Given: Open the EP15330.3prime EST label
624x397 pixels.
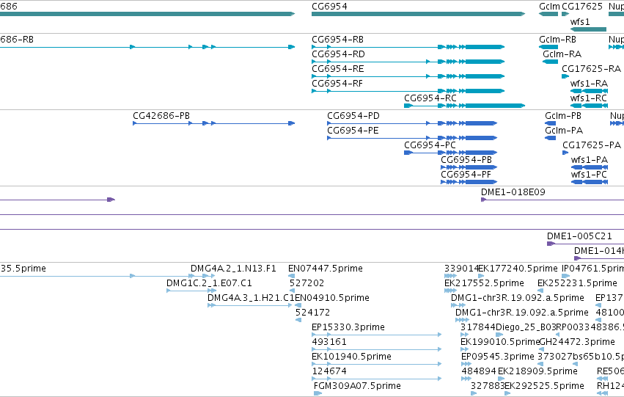Looking at the screenshot, I should pyautogui.click(x=348, y=328).
